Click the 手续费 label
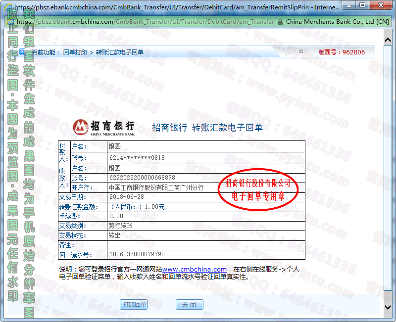The width and height of the screenshot is (396, 322). click(69, 216)
